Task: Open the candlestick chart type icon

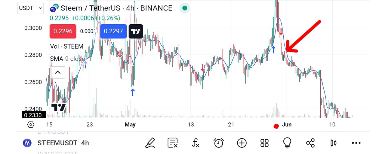Action: 333,143
